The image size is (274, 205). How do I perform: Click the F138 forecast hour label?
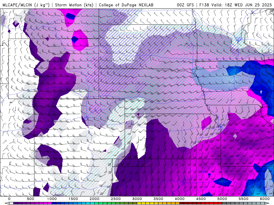coord(204,5)
